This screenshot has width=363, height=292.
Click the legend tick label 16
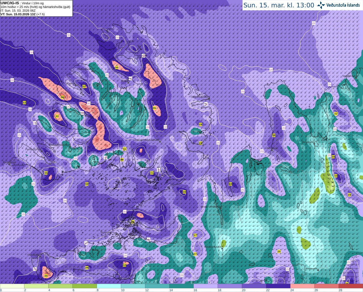[195, 290]
